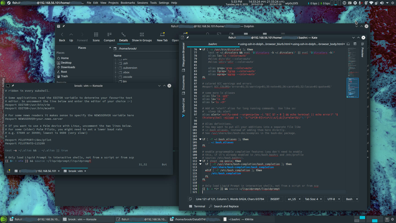Image resolution: width=396 pixels, height=223 pixels.
Task: Open the Bookmarks menu
Action: pos(128,3)
